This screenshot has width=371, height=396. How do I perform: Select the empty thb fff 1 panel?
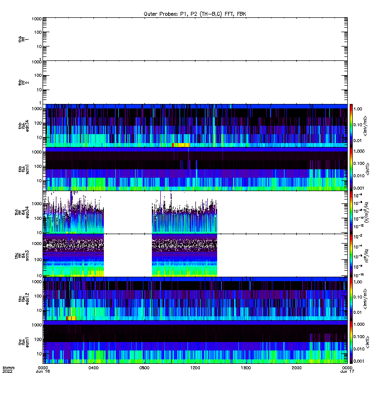click(x=195, y=39)
